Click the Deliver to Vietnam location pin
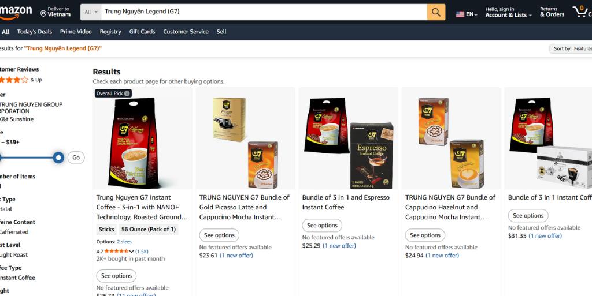 (43, 14)
